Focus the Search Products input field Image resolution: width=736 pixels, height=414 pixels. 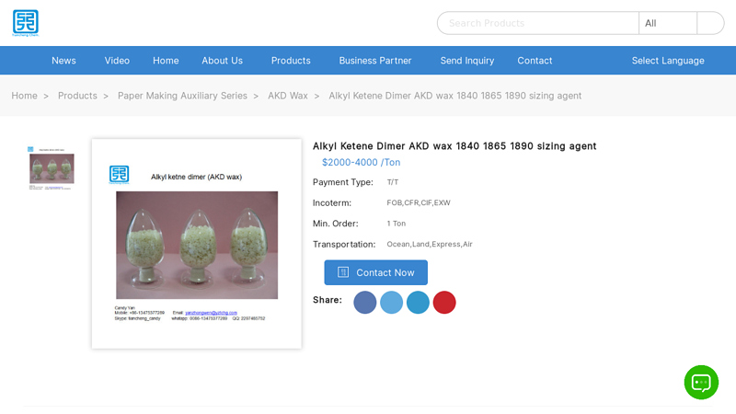538,23
